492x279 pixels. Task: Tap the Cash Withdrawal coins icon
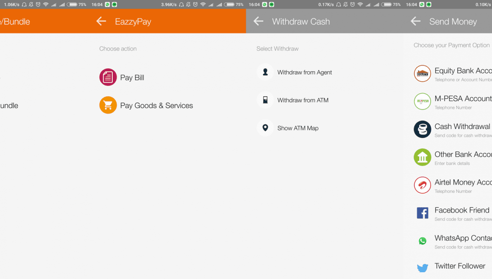pyautogui.click(x=422, y=129)
